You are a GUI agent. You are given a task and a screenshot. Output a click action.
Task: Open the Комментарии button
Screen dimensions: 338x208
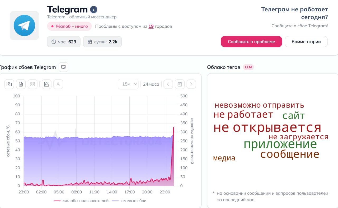click(x=306, y=42)
